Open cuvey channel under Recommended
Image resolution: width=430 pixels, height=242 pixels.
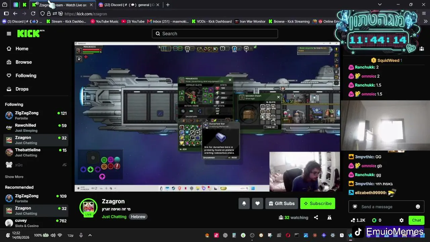(x=36, y=223)
